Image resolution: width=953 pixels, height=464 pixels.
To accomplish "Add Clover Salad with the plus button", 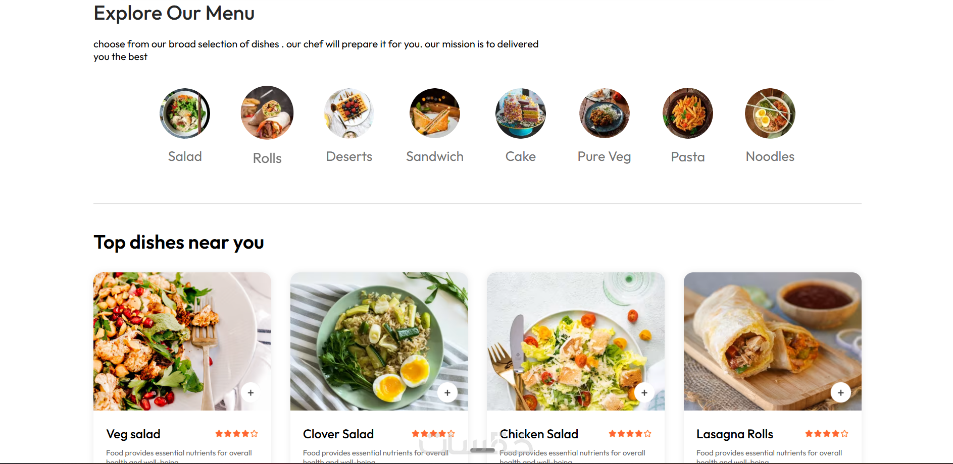I will click(x=447, y=392).
